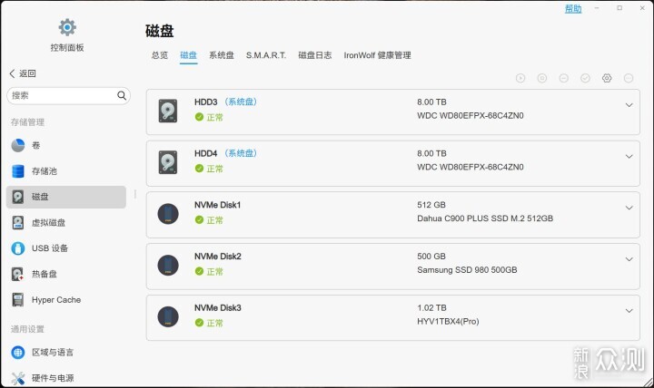Click the NVMe Disk2 name
This screenshot has width=654, height=388.
[x=218, y=257]
